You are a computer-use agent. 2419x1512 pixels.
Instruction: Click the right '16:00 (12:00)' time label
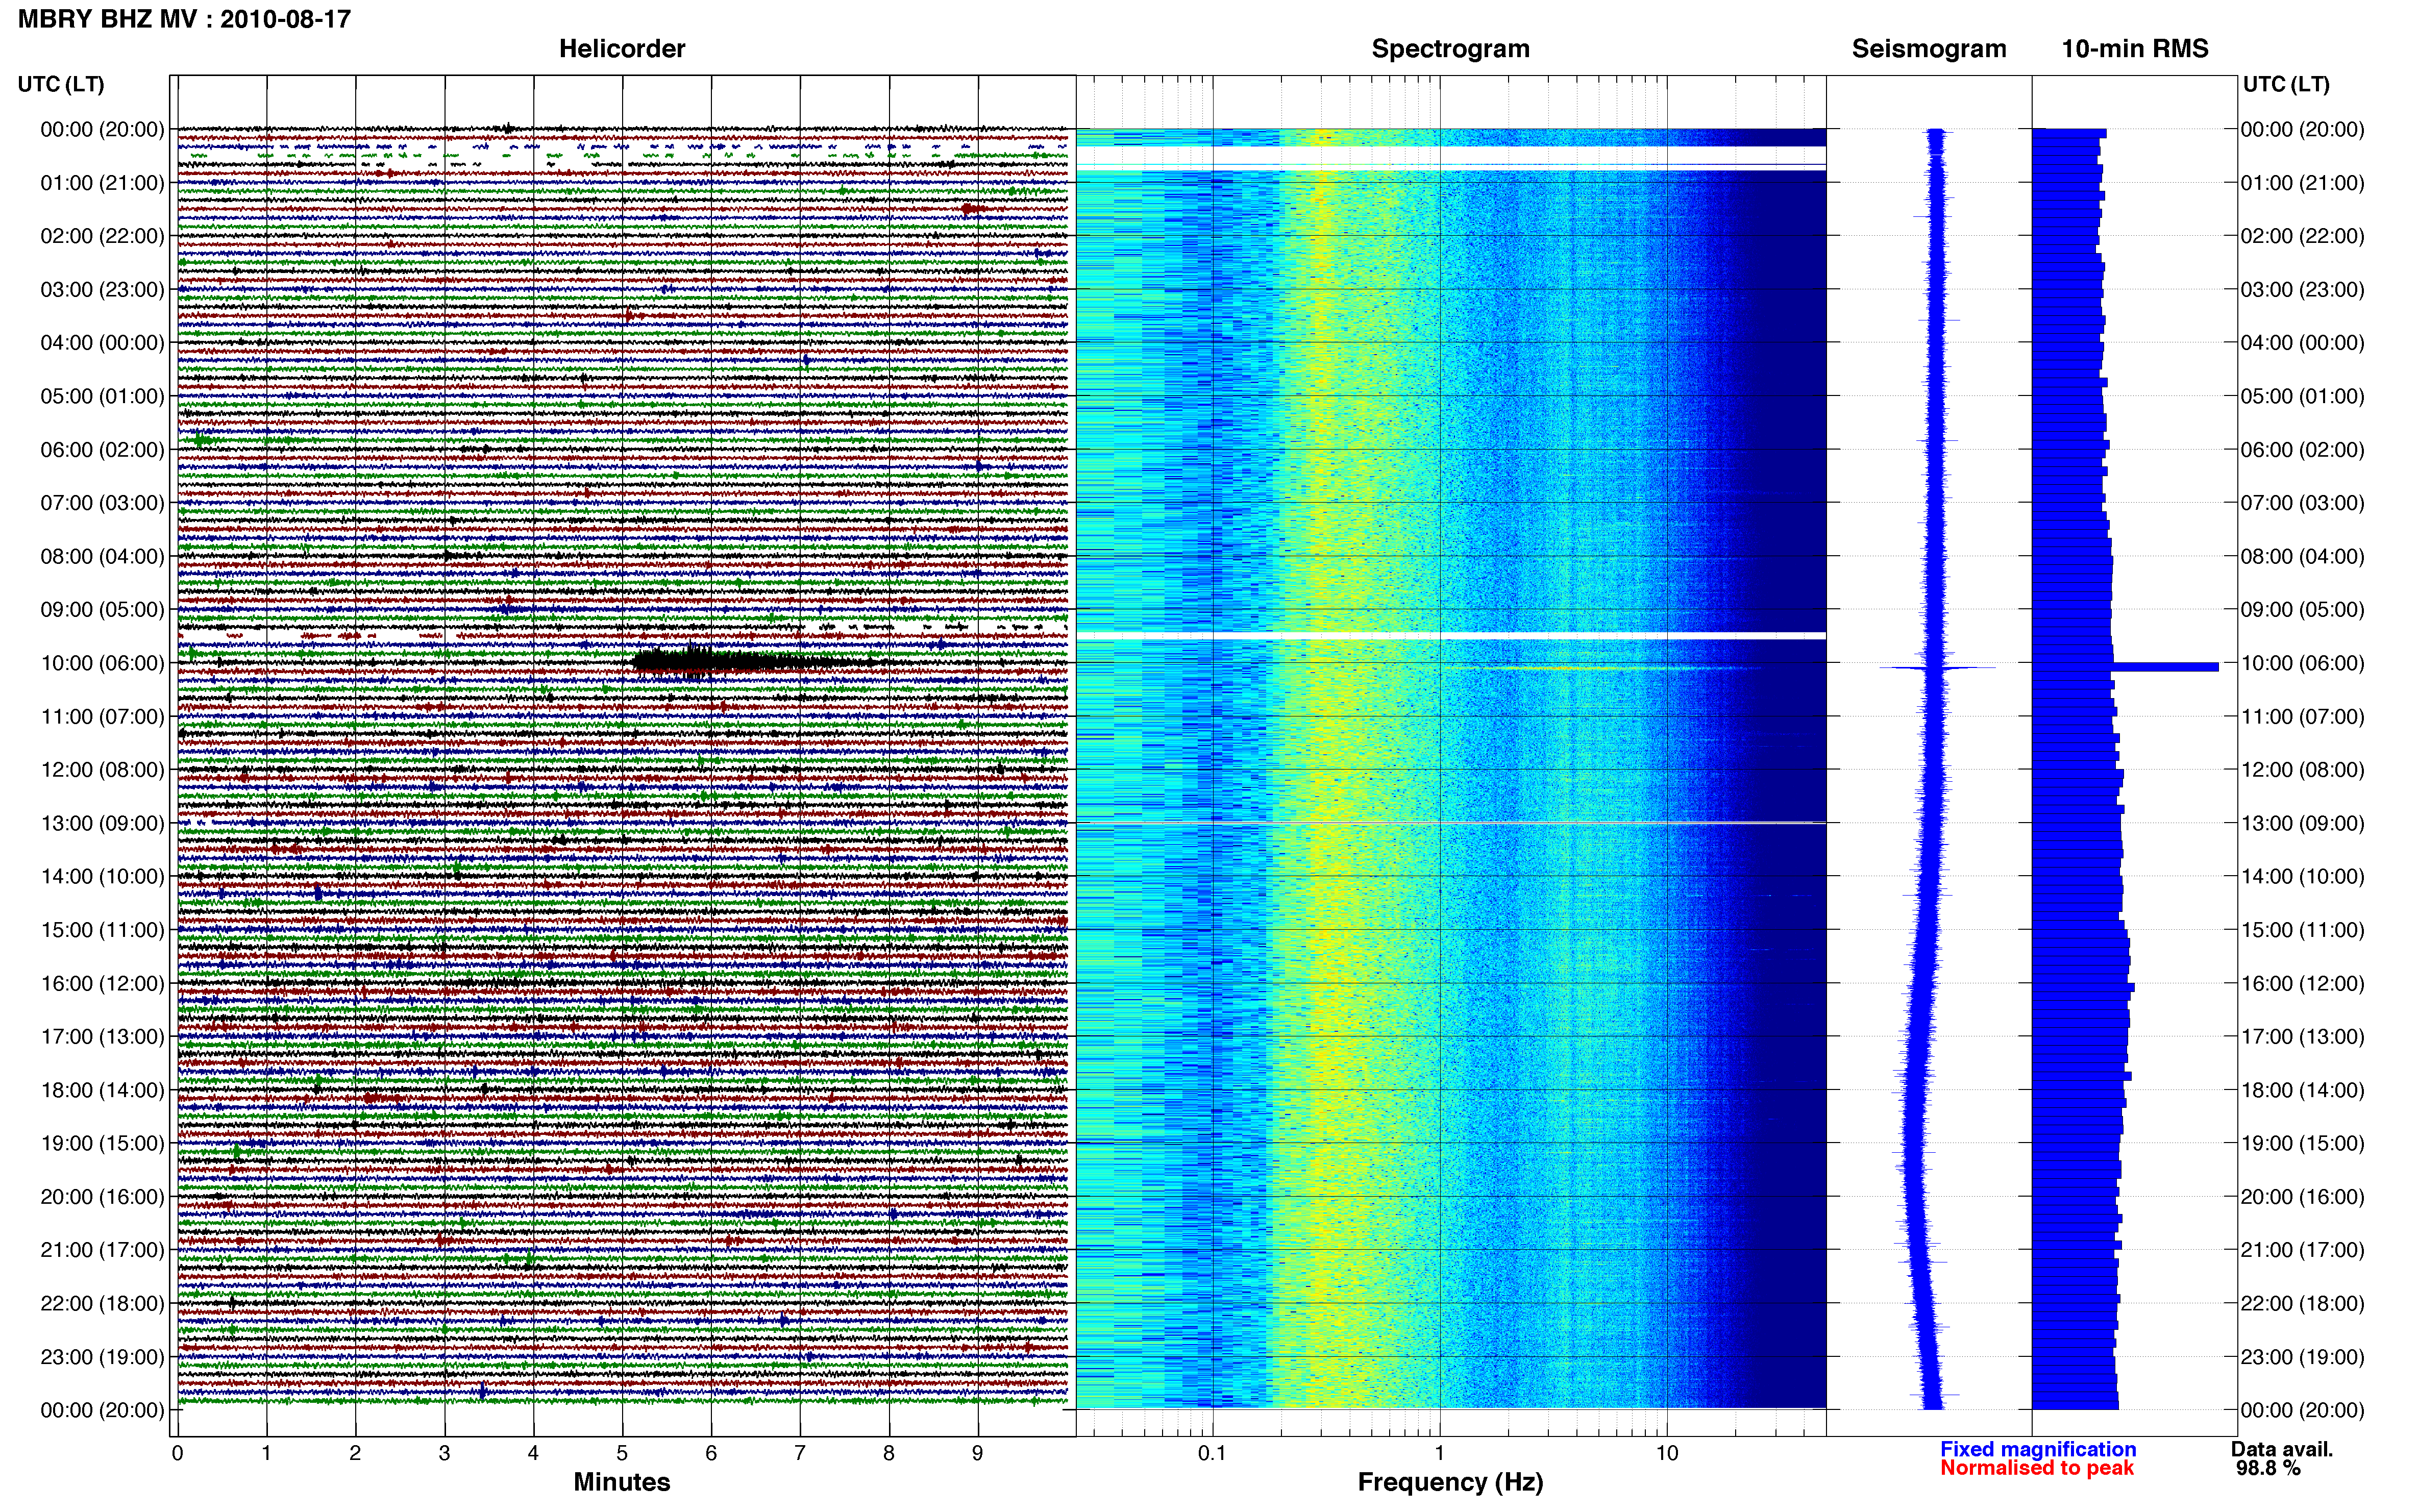click(x=2302, y=983)
